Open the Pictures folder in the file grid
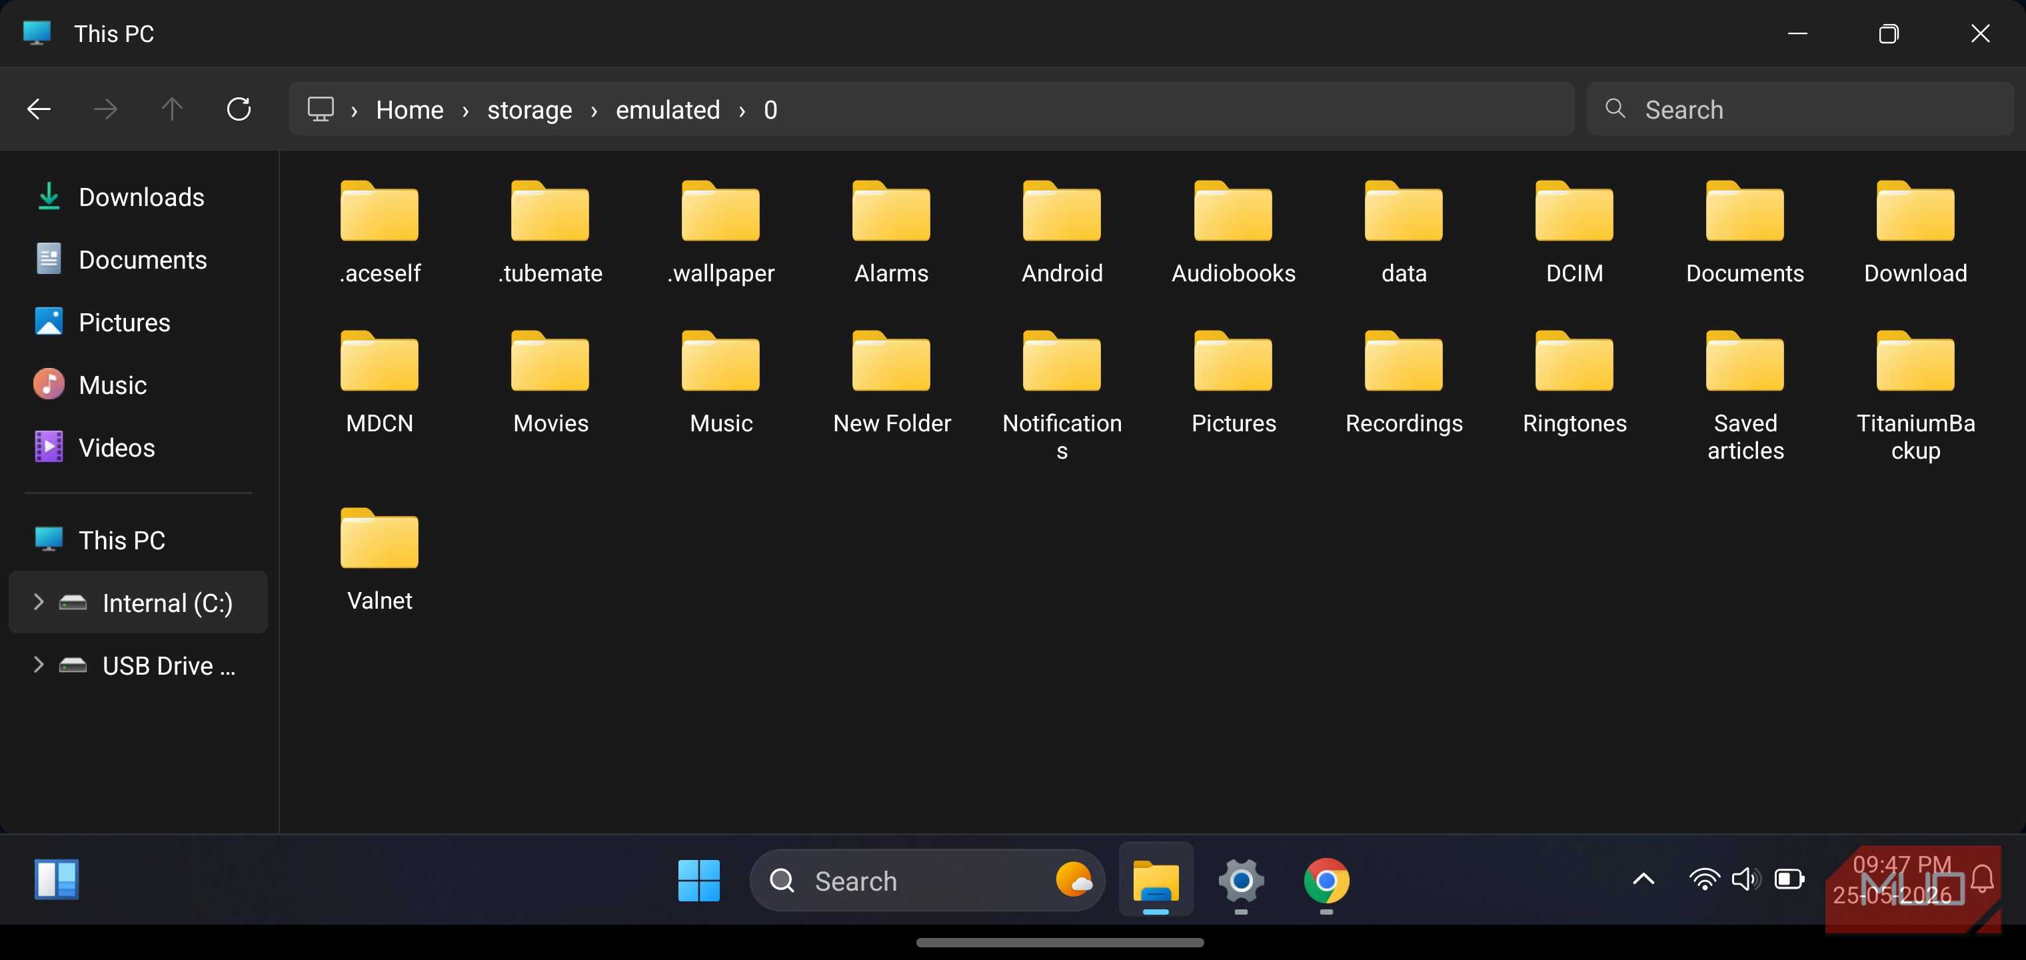This screenshot has height=960, width=2026. 1233,383
